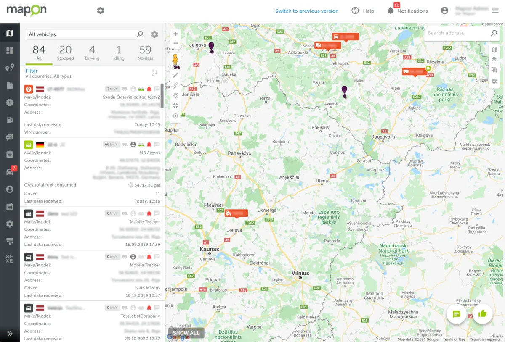Click 'Skoda Octavia edited testv2' text
The height and width of the screenshot is (342, 505).
point(131,97)
